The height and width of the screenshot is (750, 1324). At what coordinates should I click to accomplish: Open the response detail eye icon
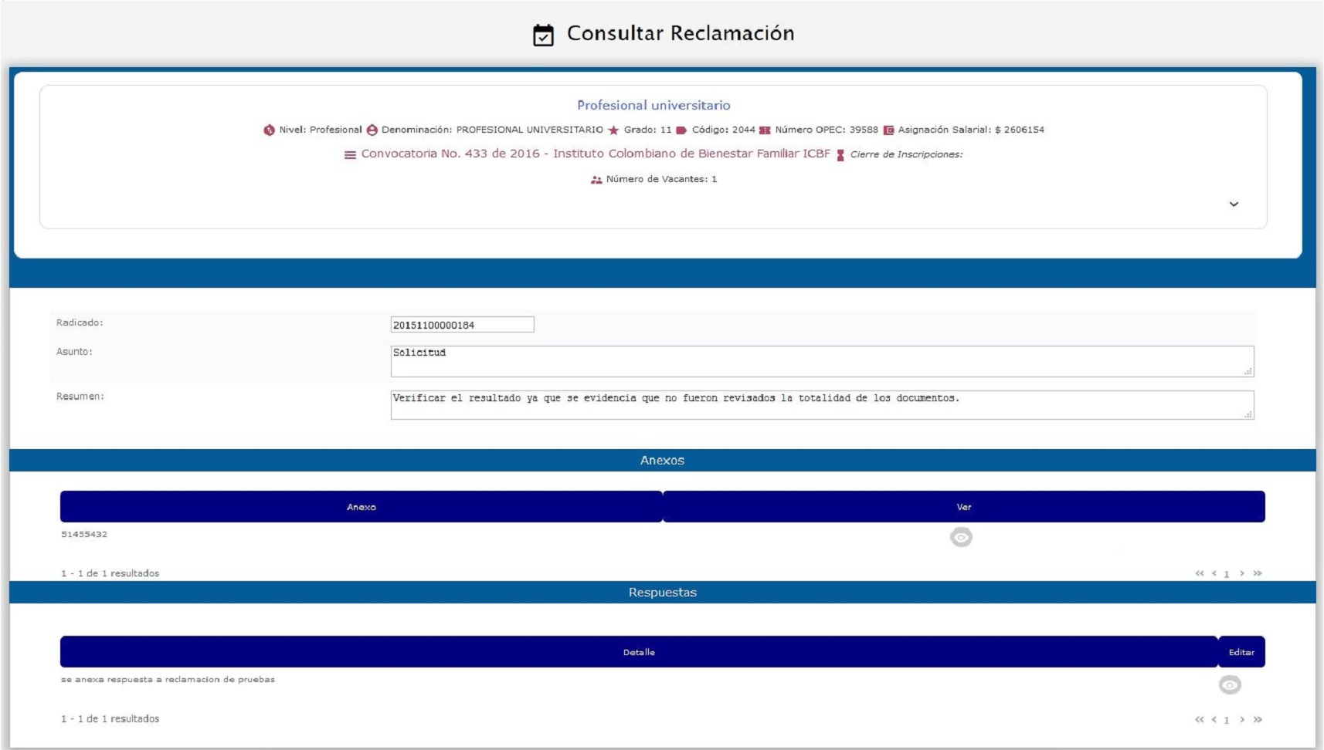click(x=1230, y=684)
